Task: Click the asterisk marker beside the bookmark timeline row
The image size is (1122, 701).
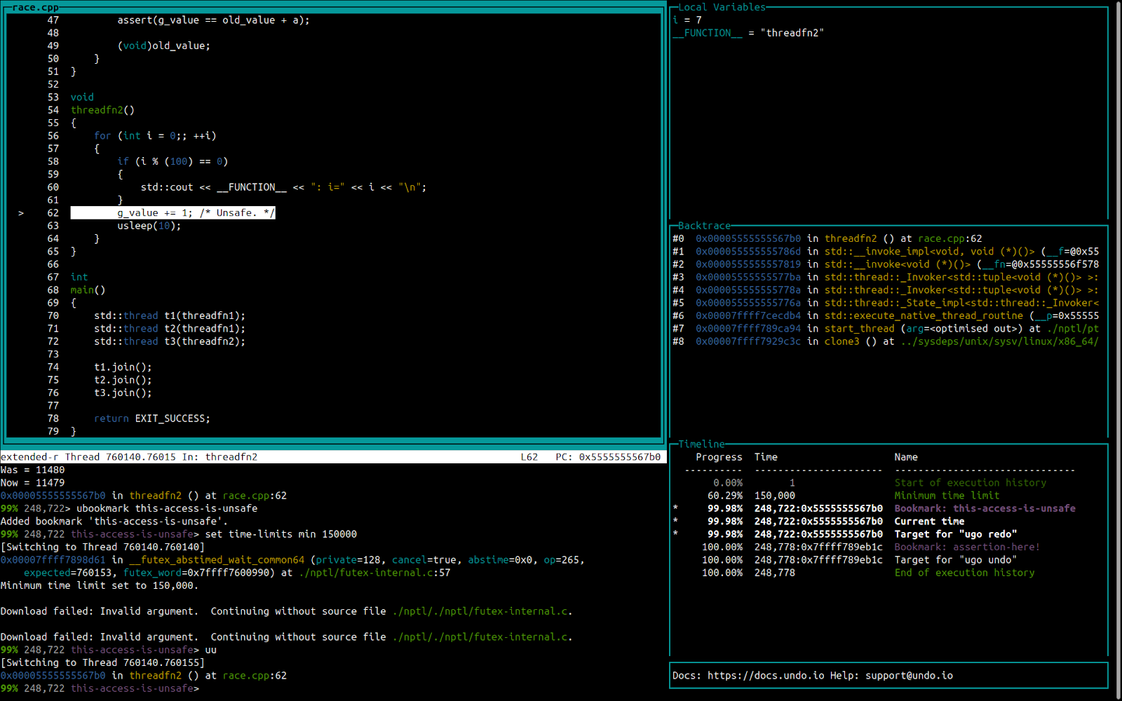Action: tap(675, 508)
